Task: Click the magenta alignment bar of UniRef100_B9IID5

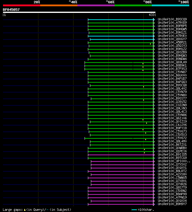Action: pos(121,155)
